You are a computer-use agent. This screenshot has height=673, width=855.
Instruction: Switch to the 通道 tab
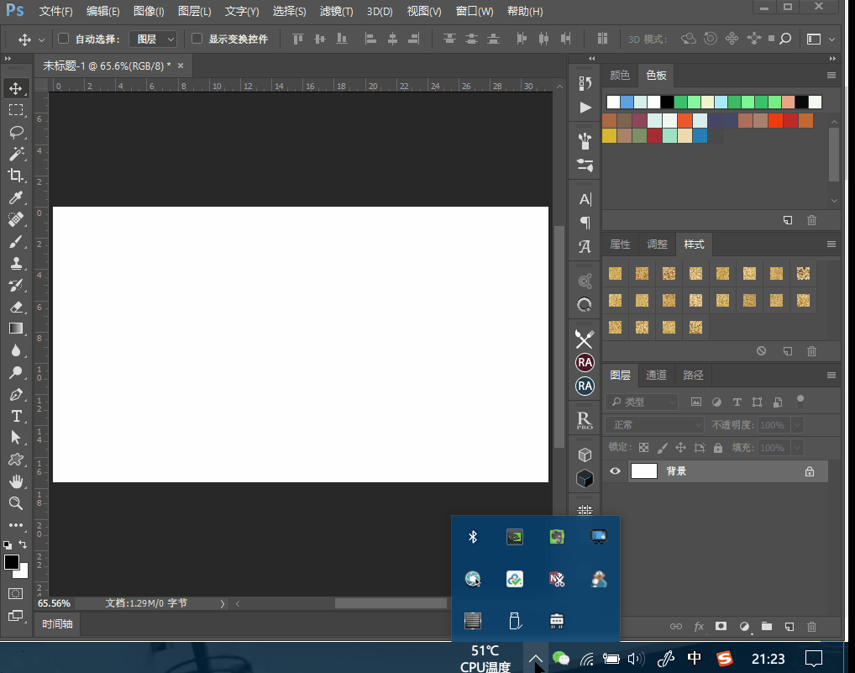(656, 375)
